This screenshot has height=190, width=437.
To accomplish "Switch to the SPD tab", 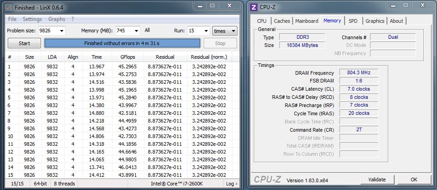I will (353, 21).
